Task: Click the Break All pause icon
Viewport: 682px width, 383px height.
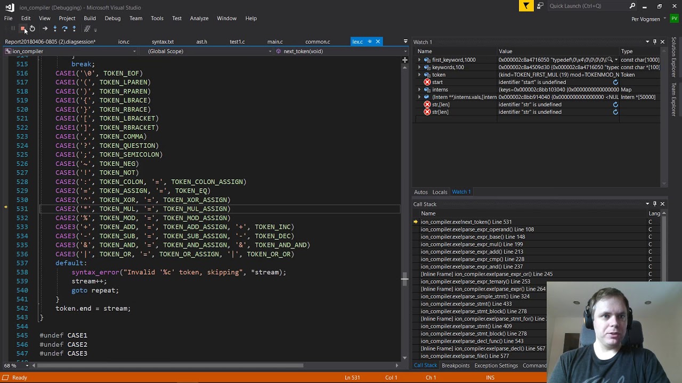Action: tap(13, 29)
